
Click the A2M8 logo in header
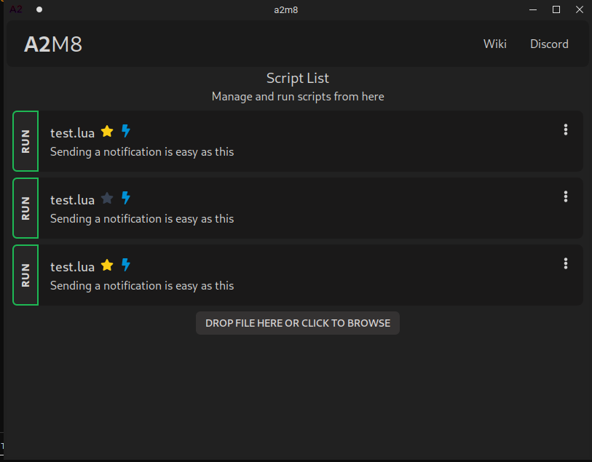tap(53, 44)
